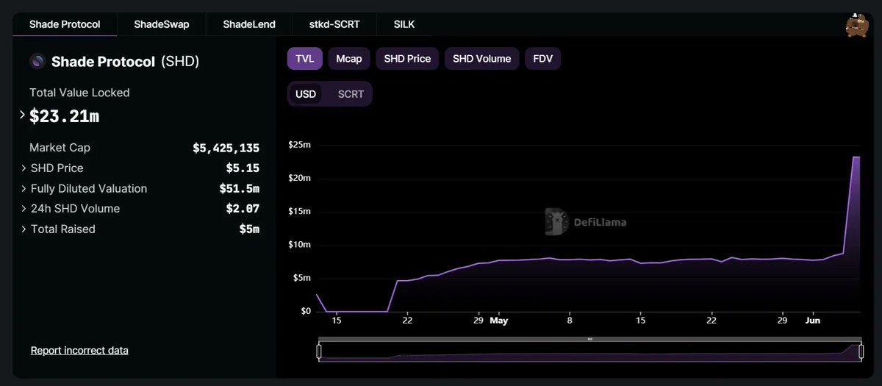
Task: Click the TVL spike at chart's end
Action: coord(856,157)
